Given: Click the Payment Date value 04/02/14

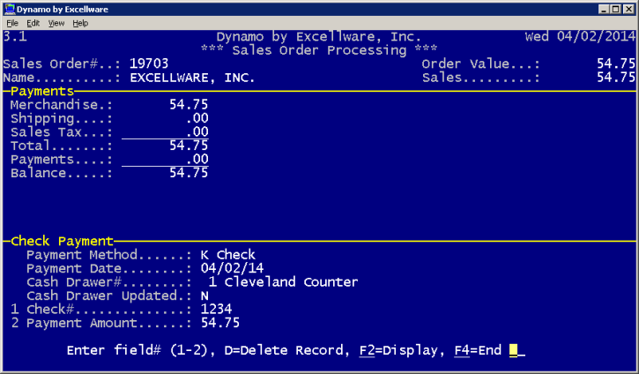Looking at the screenshot, I should coord(233,268).
